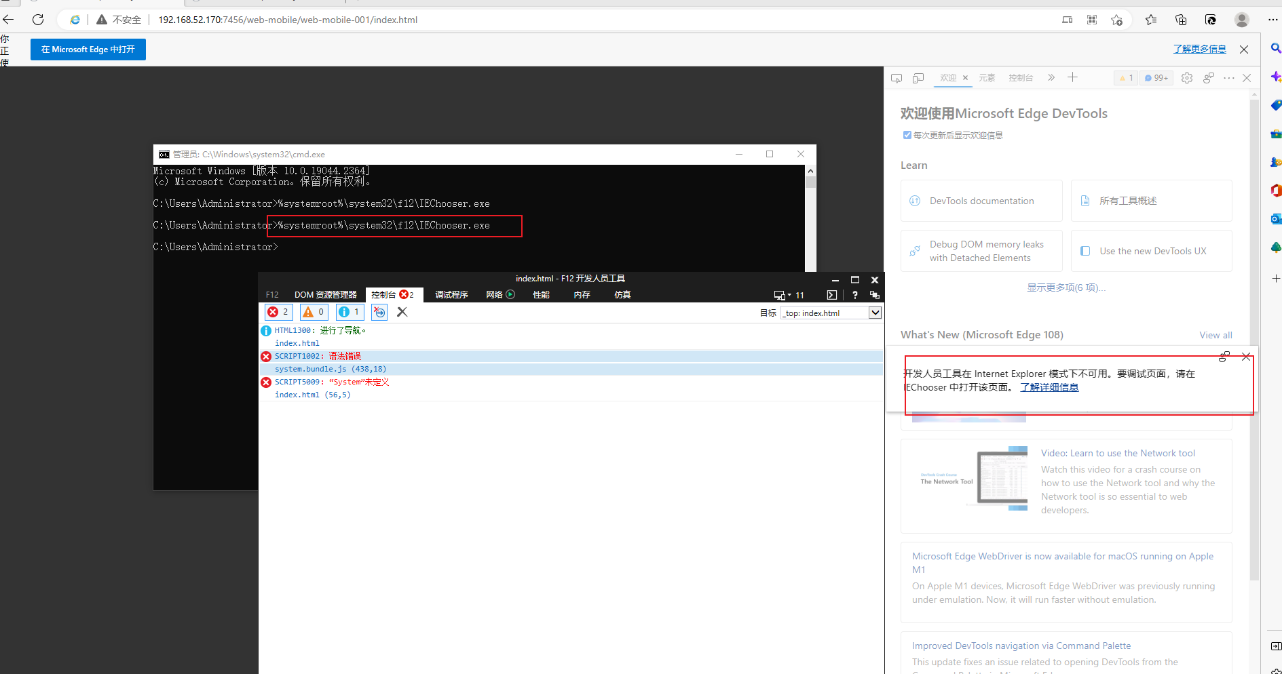Open Edge DevTools settings gear
The height and width of the screenshot is (674, 1282).
tap(1187, 78)
